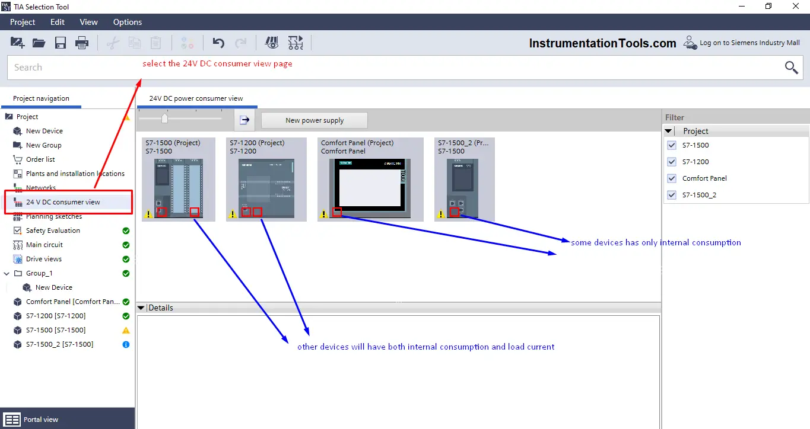
Task: Open Planning sketches in navigation
Action: (x=54, y=216)
